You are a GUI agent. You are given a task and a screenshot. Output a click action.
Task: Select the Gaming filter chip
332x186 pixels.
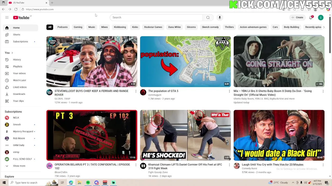click(78, 27)
